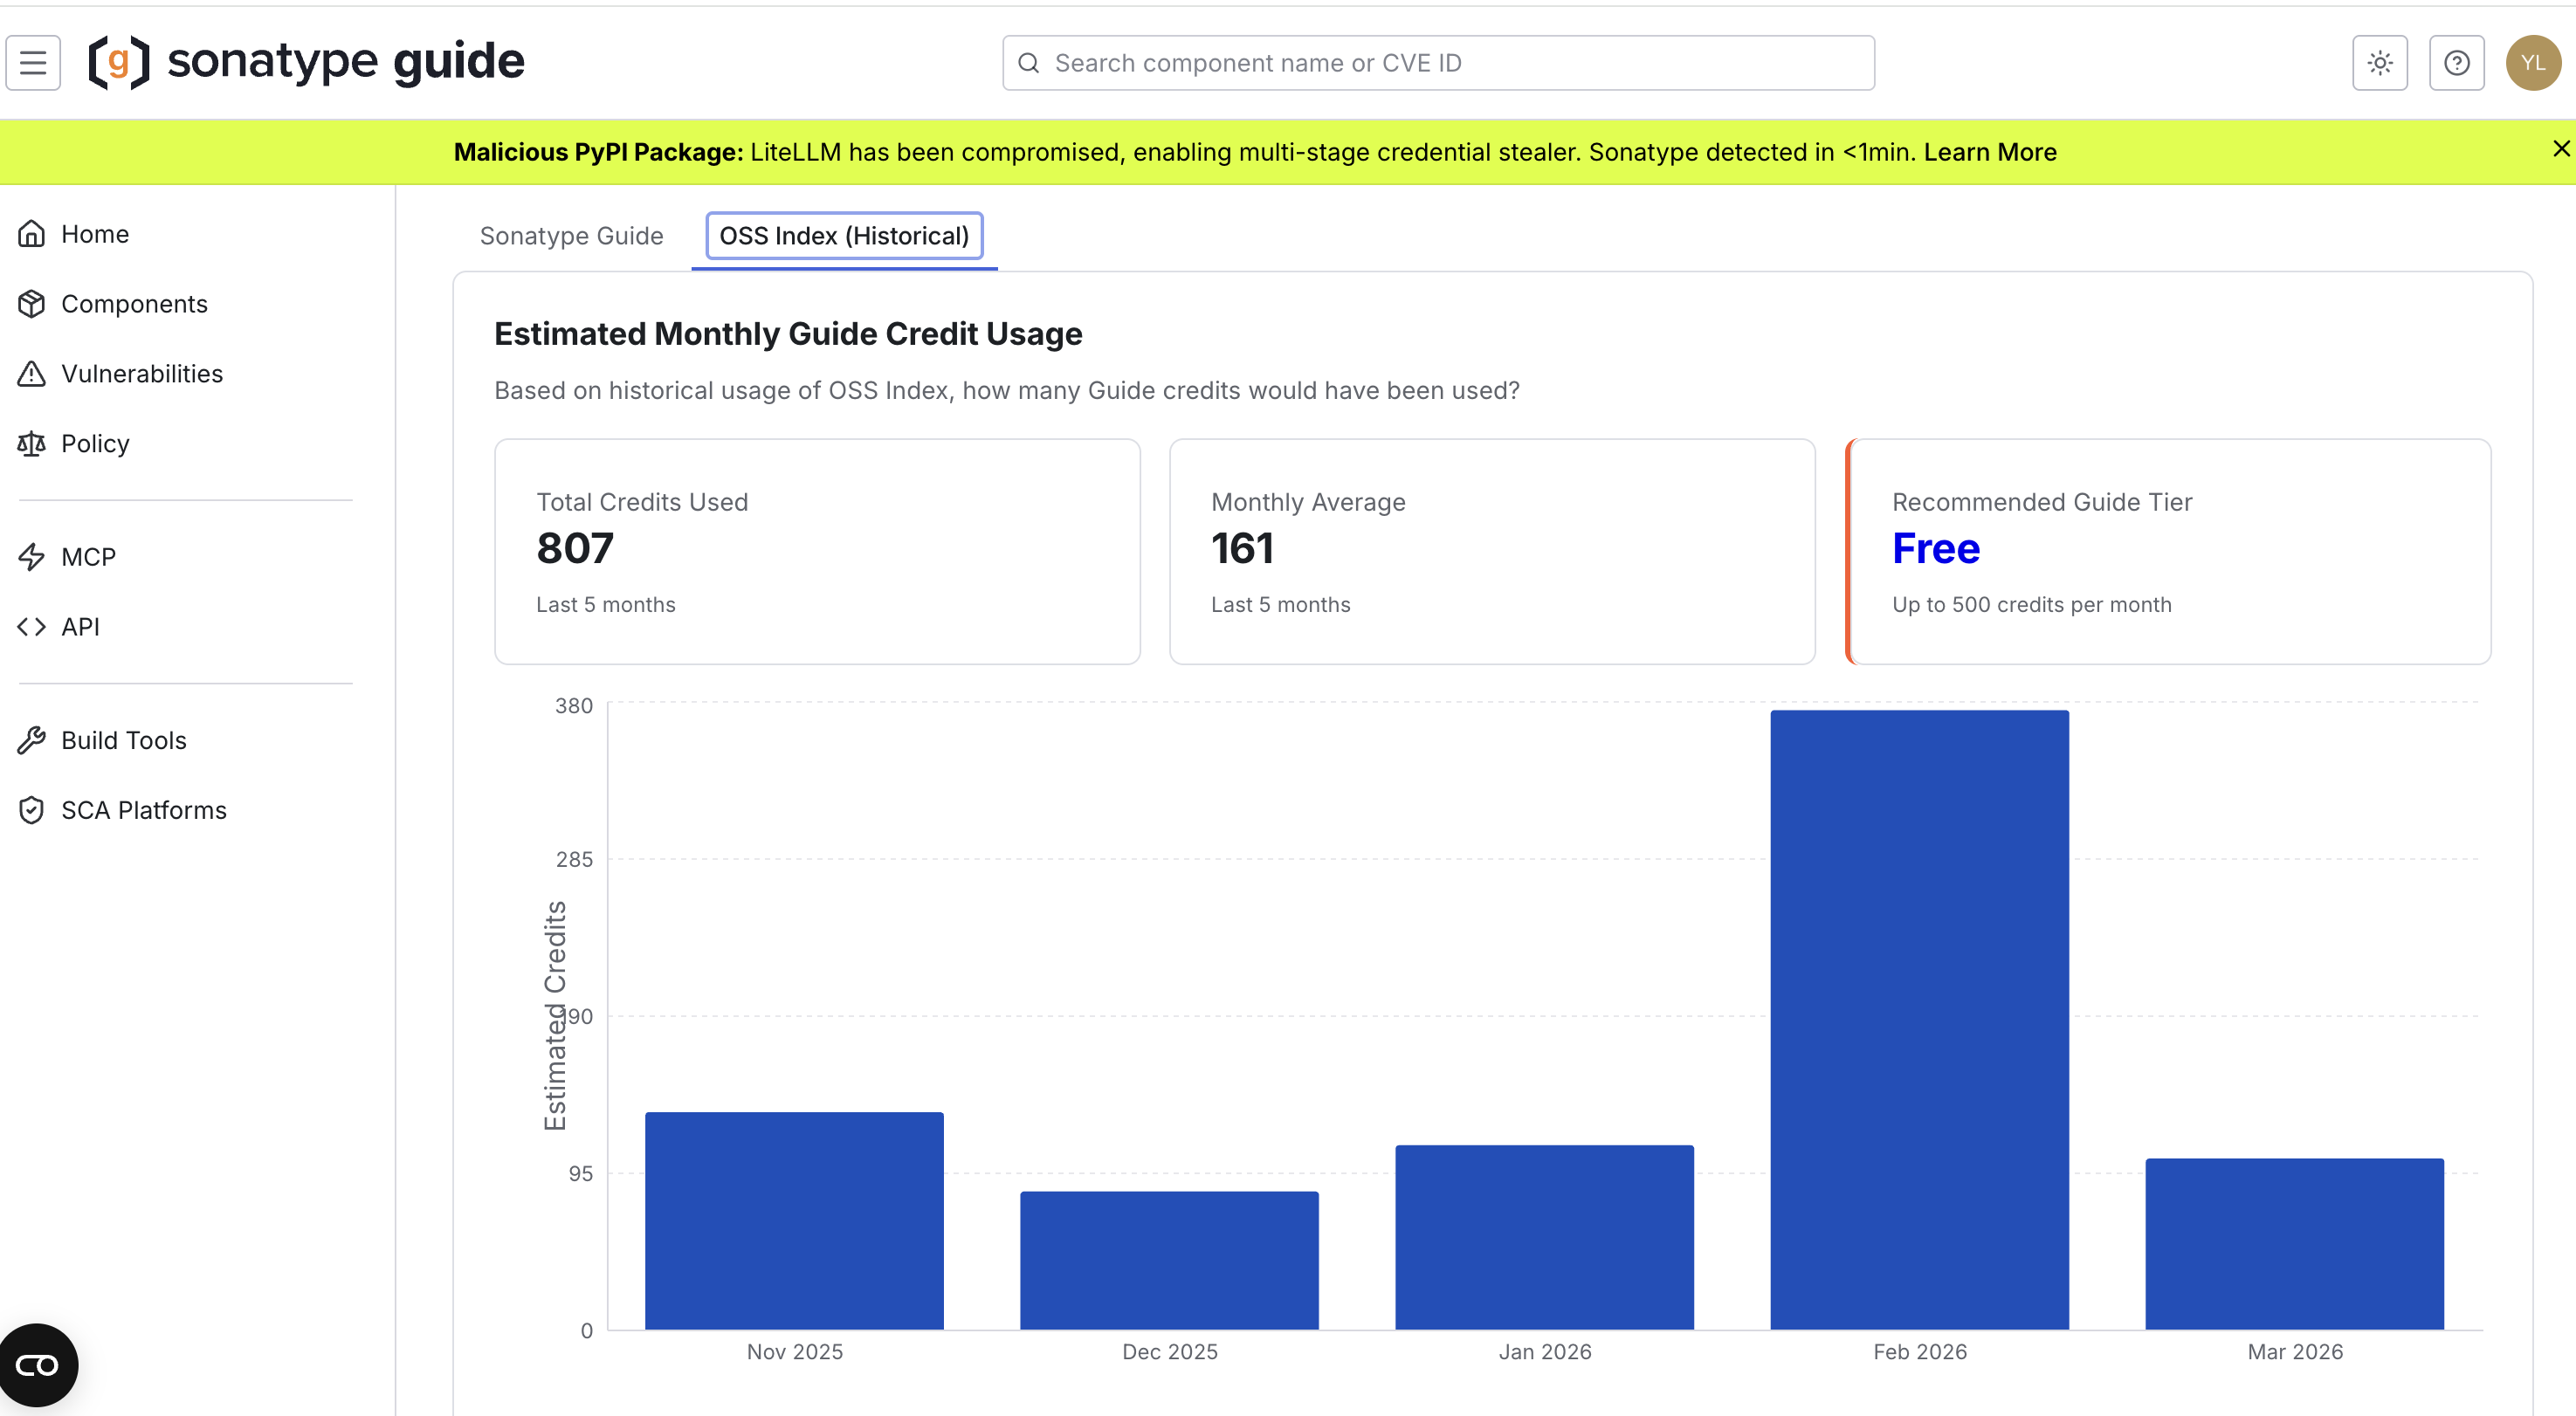2576x1416 pixels.
Task: Open the chat widget bubble
Action: click(x=37, y=1365)
